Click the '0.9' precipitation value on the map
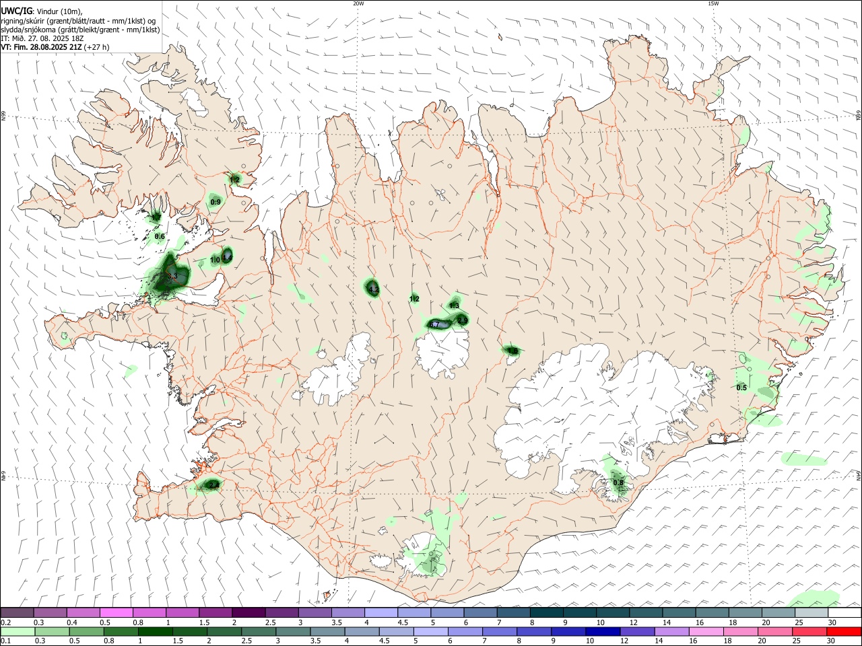 pos(215,202)
